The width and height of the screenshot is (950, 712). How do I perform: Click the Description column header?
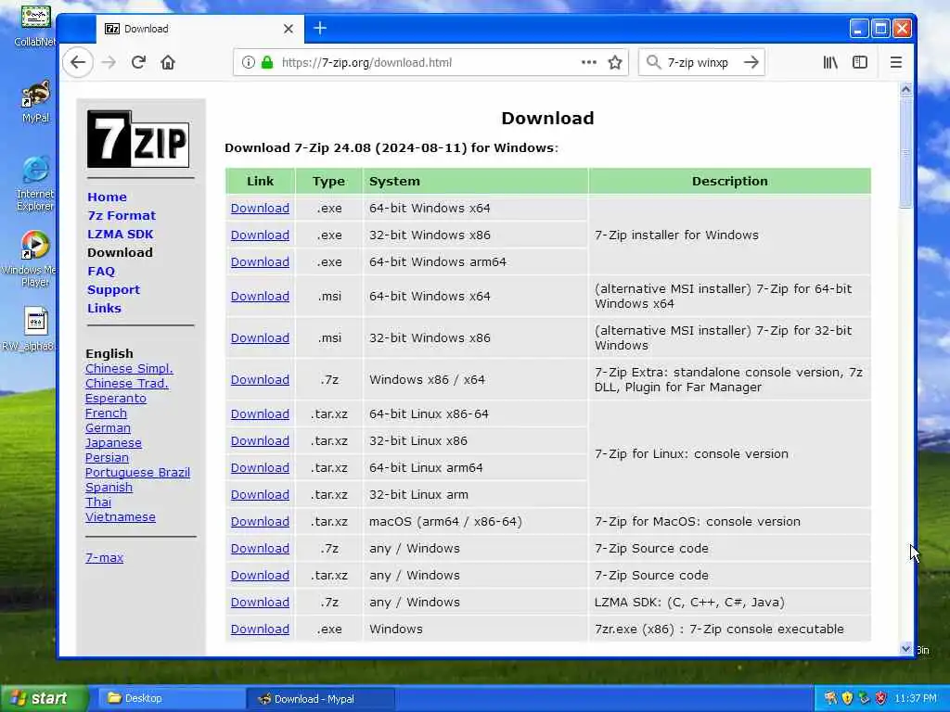click(x=729, y=181)
